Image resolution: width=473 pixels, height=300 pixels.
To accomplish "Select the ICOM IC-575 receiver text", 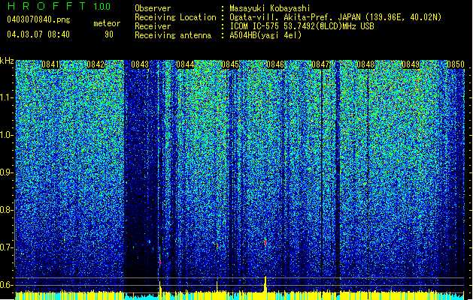I will pos(302,26).
